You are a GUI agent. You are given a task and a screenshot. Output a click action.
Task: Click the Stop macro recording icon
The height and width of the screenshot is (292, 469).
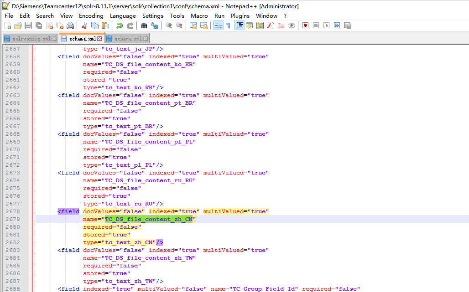(x=316, y=26)
